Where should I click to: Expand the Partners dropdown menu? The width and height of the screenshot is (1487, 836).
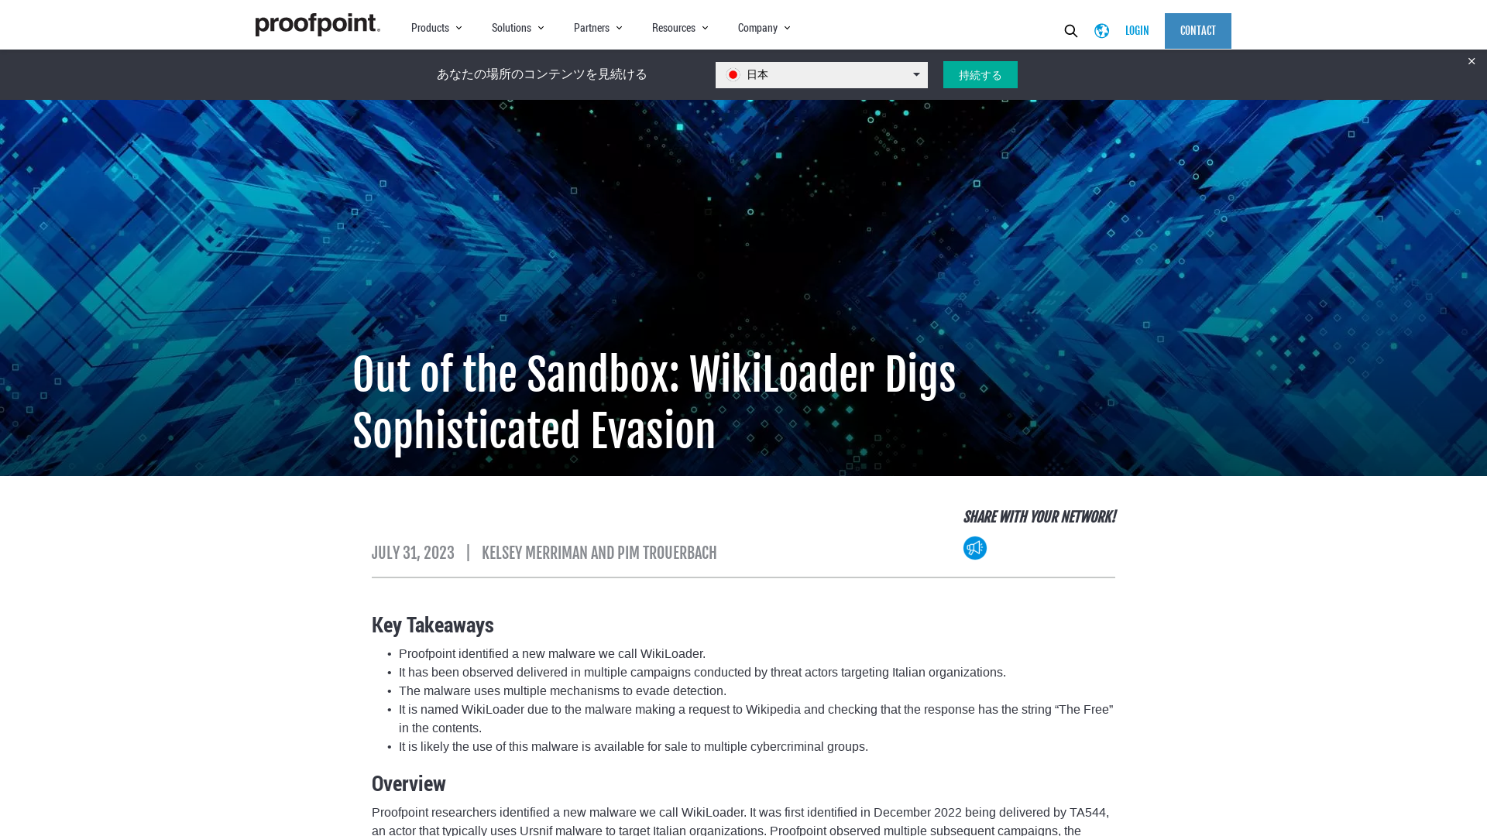(596, 28)
